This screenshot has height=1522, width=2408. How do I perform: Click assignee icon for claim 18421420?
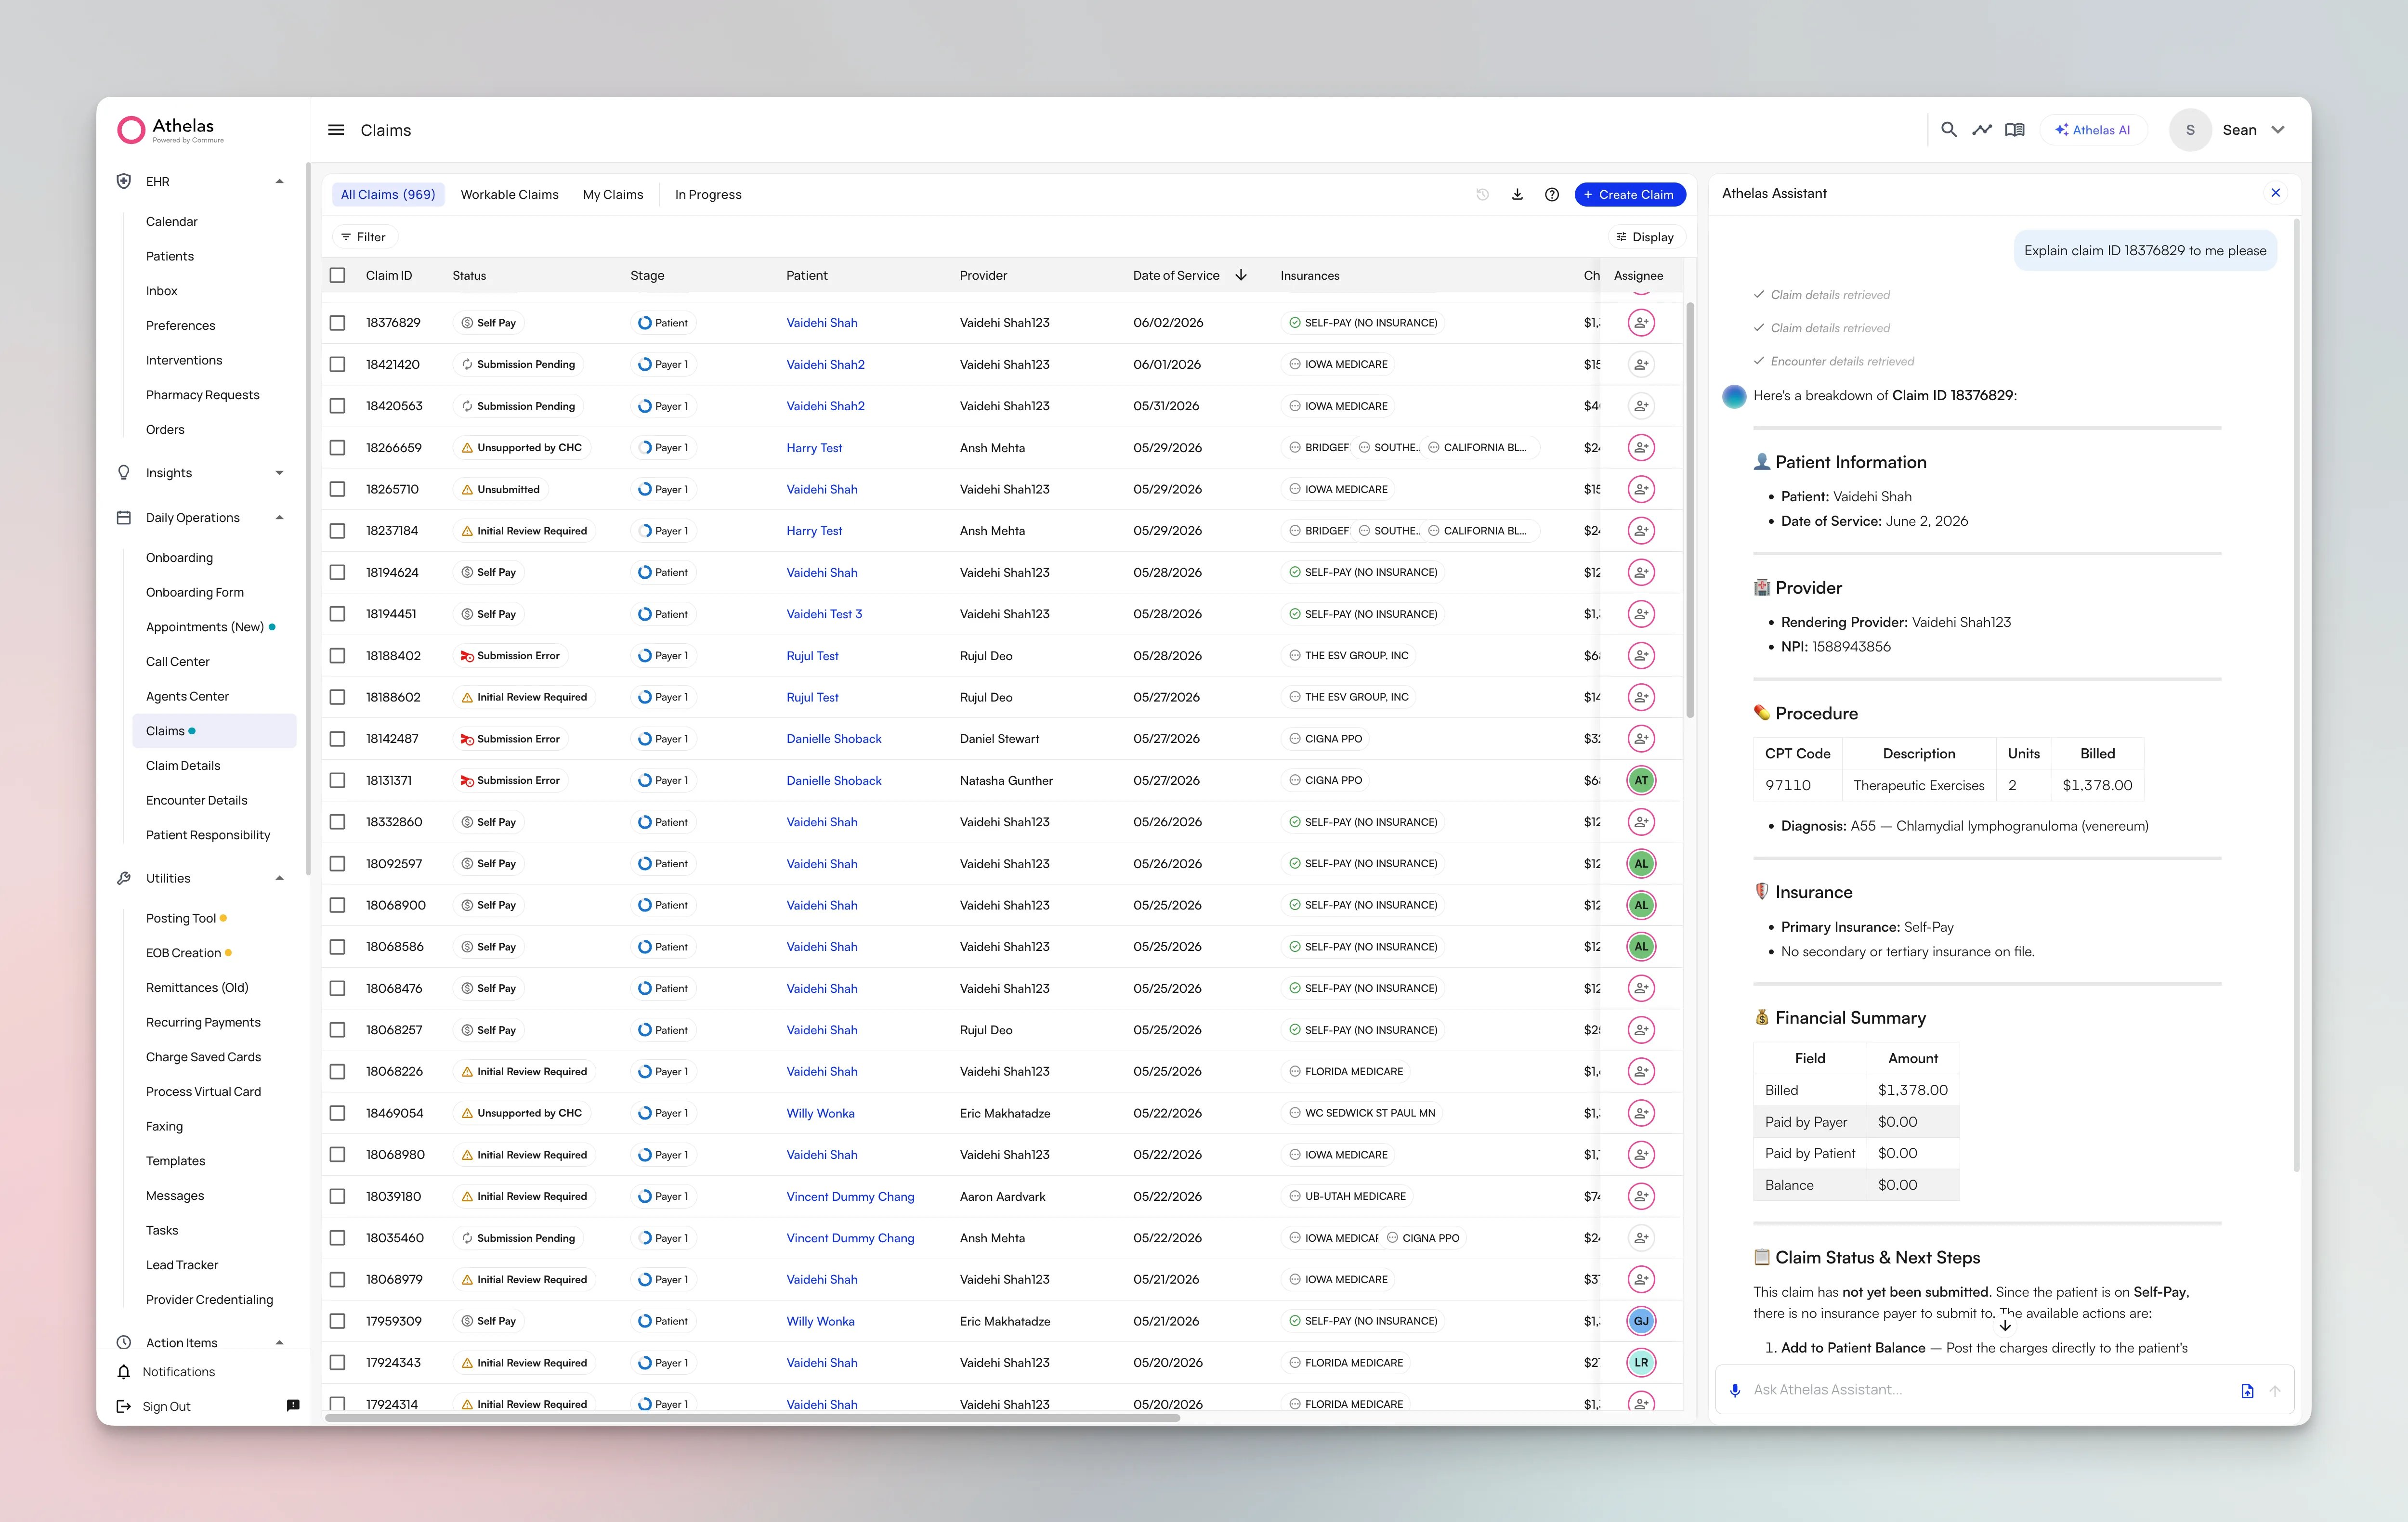click(x=1641, y=364)
